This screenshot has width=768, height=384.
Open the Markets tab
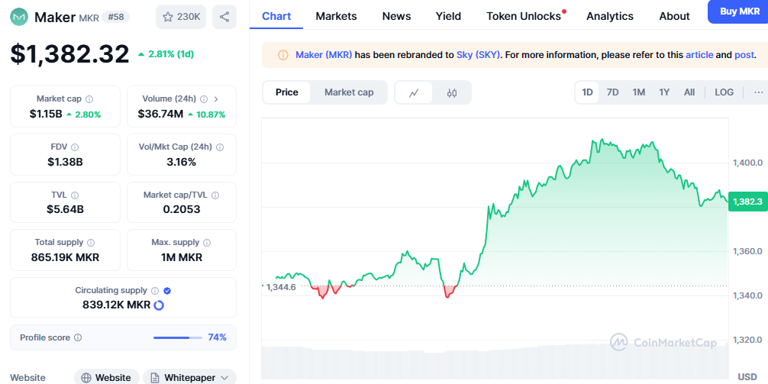pos(336,16)
